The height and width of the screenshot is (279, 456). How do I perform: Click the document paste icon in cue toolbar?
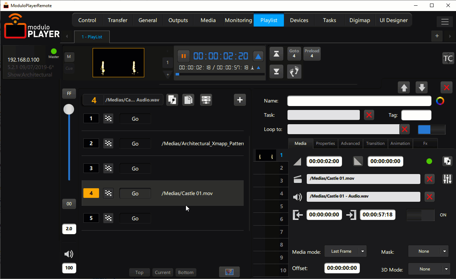[188, 100]
